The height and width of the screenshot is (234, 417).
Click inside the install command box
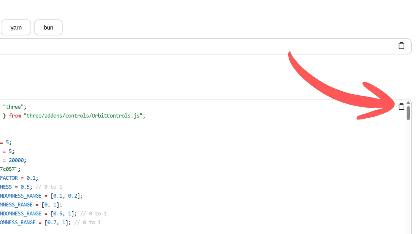tap(195, 46)
